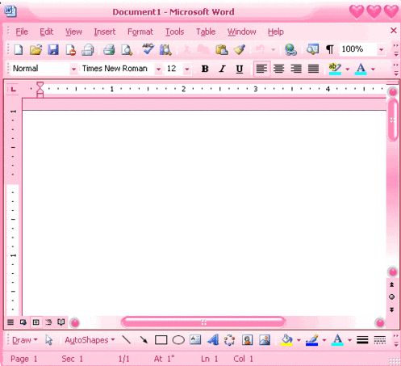Open the Table menu
401x366 pixels.
coord(206,32)
